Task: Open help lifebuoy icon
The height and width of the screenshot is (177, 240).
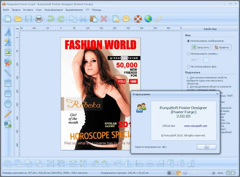Action: pyautogui.click(x=138, y=19)
